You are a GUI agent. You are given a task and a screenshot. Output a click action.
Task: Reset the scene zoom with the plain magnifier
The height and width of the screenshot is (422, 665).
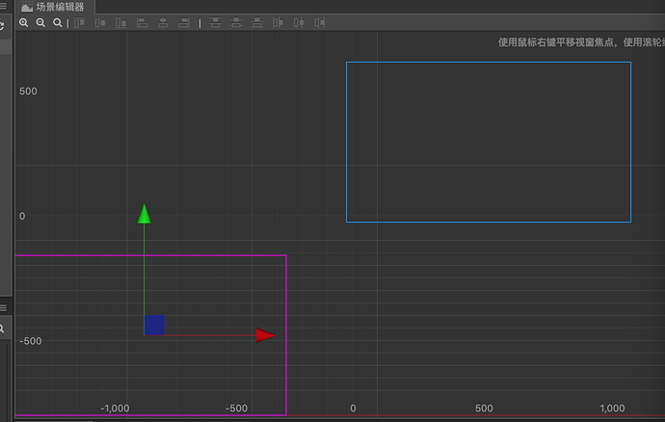coord(57,23)
